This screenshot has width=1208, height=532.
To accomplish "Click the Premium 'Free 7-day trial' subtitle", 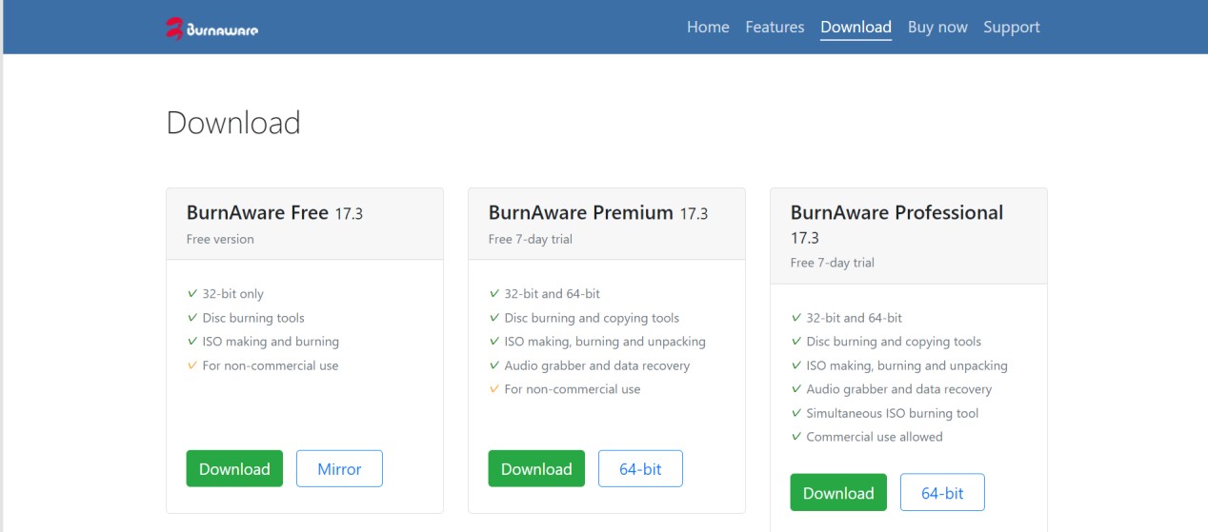I will 531,239.
